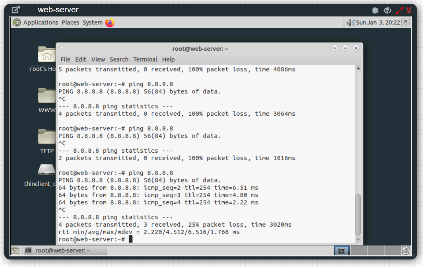Expand the Places menu
This screenshot has width=423, height=267.
(x=70, y=23)
